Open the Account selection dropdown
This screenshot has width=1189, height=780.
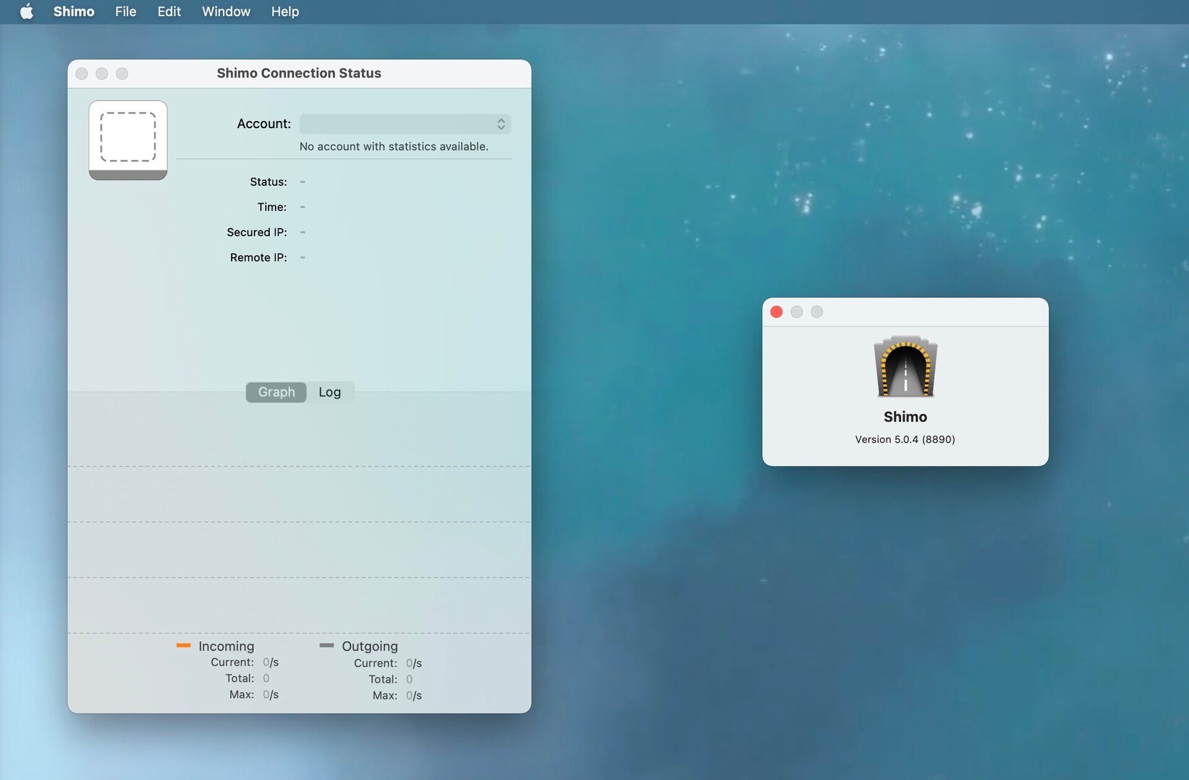(x=403, y=123)
